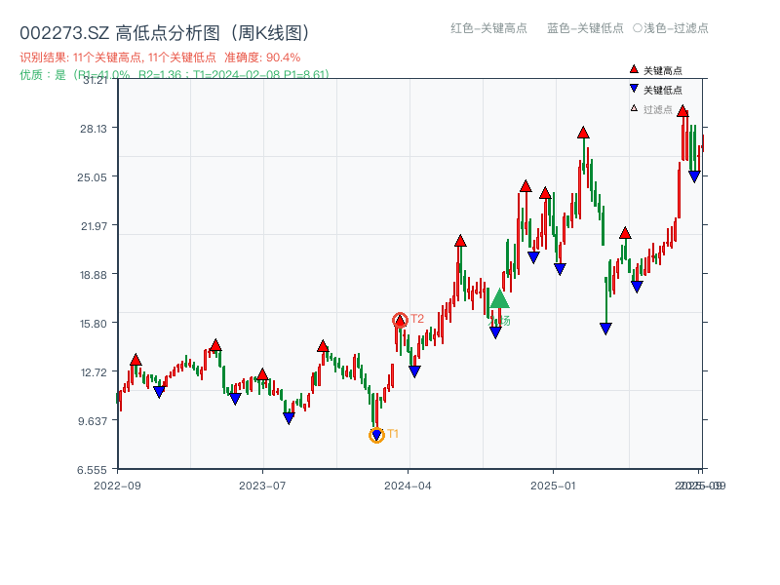Click the 18.88 price axis label
780x585 pixels.
click(x=94, y=275)
